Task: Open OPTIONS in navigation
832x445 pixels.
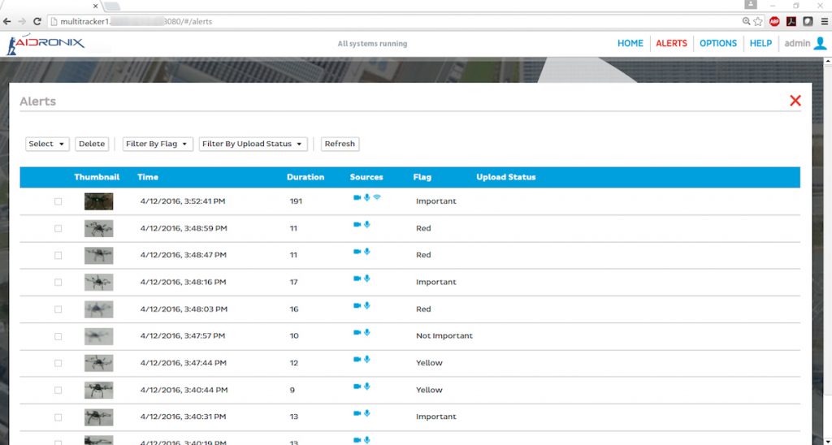Action: click(718, 44)
